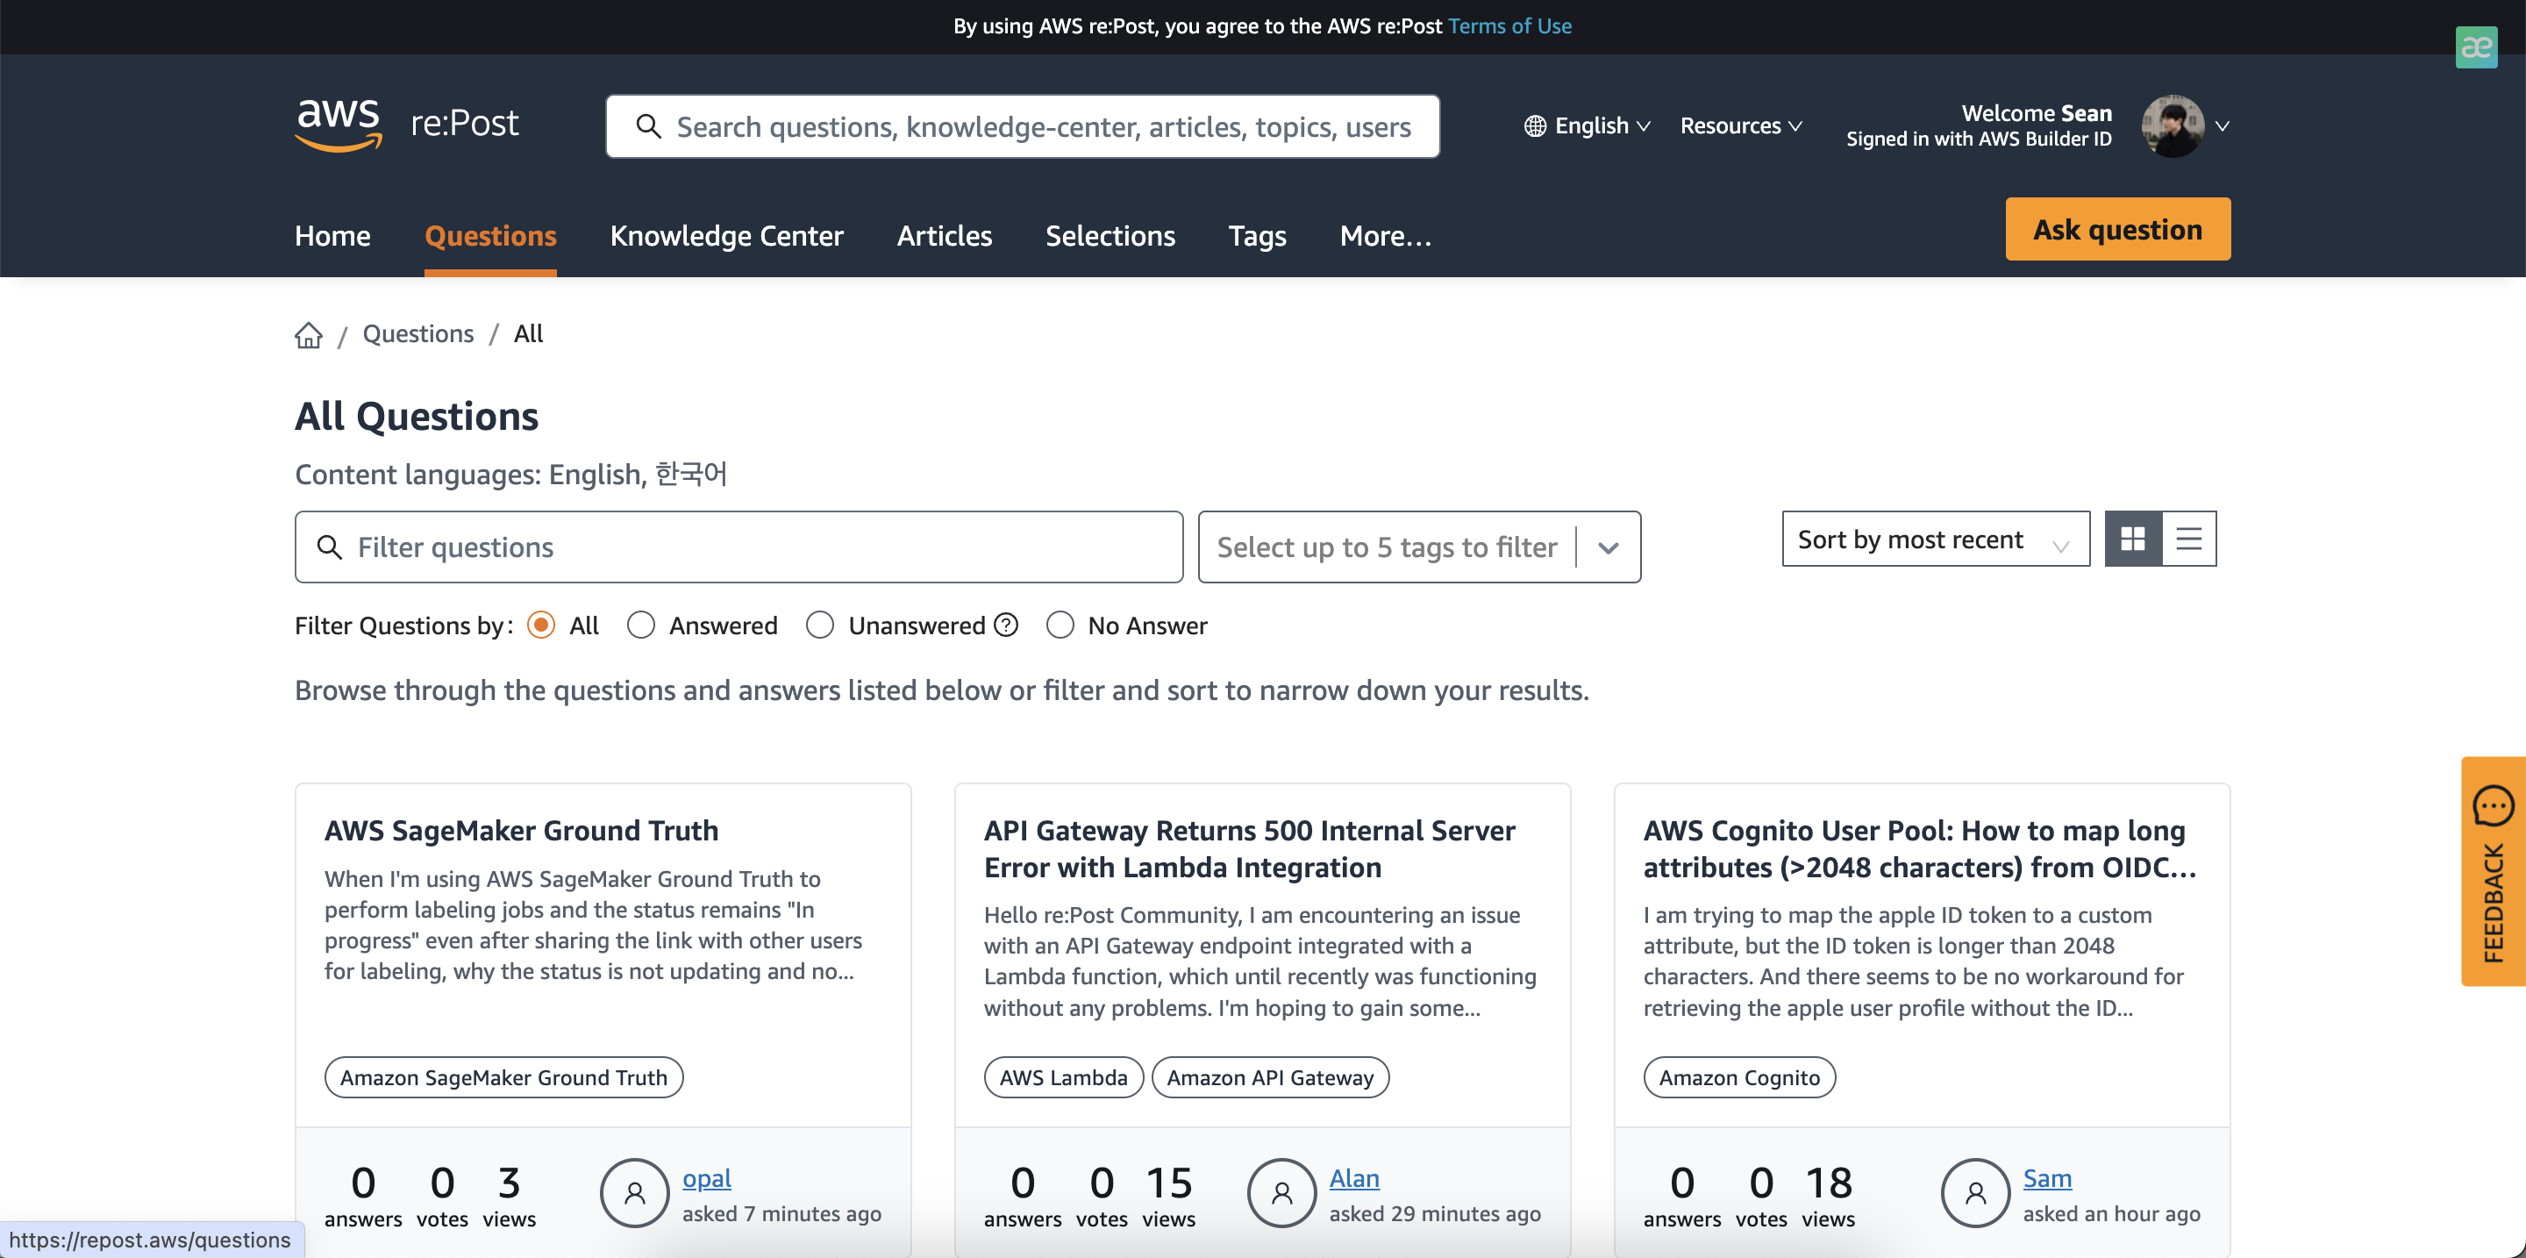Open the Feedback chat side tab
2526x1258 pixels.
2493,871
